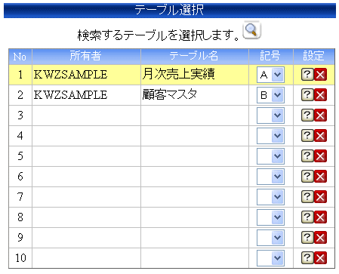This screenshot has width=339, height=274.
Task: Click red X icon in row 3
Action: [x=320, y=115]
